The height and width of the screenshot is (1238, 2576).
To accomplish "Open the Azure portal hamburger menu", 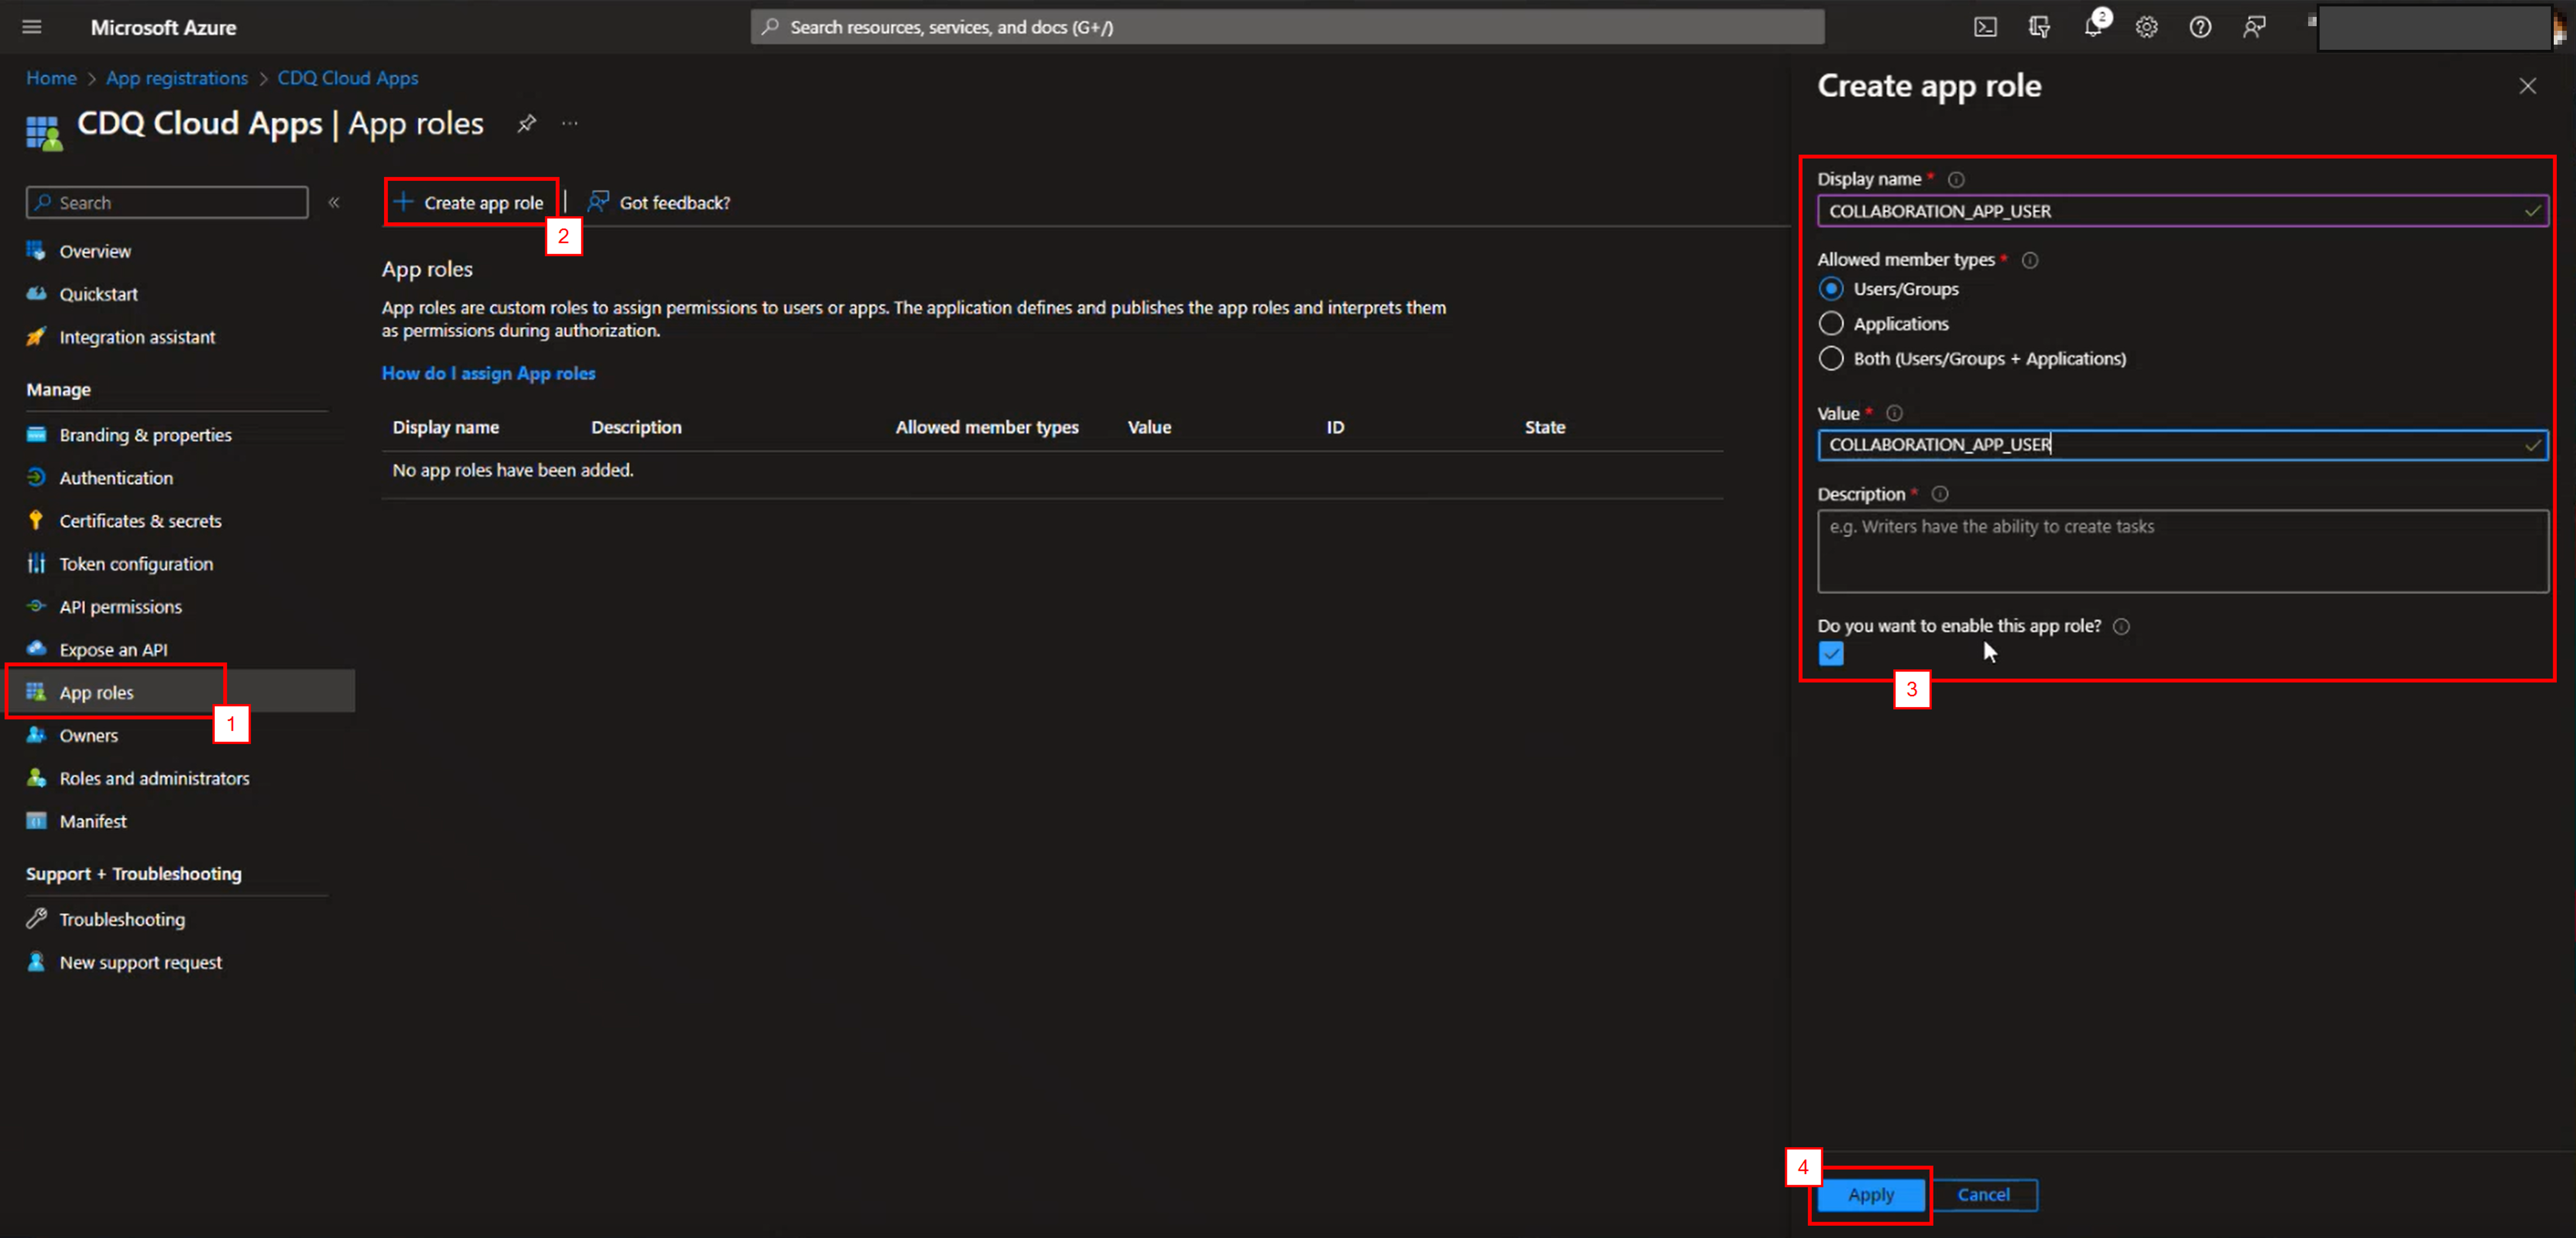I will [x=32, y=27].
